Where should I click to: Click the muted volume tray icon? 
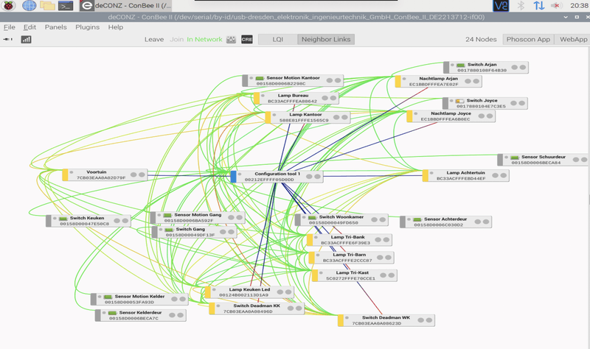(556, 5)
